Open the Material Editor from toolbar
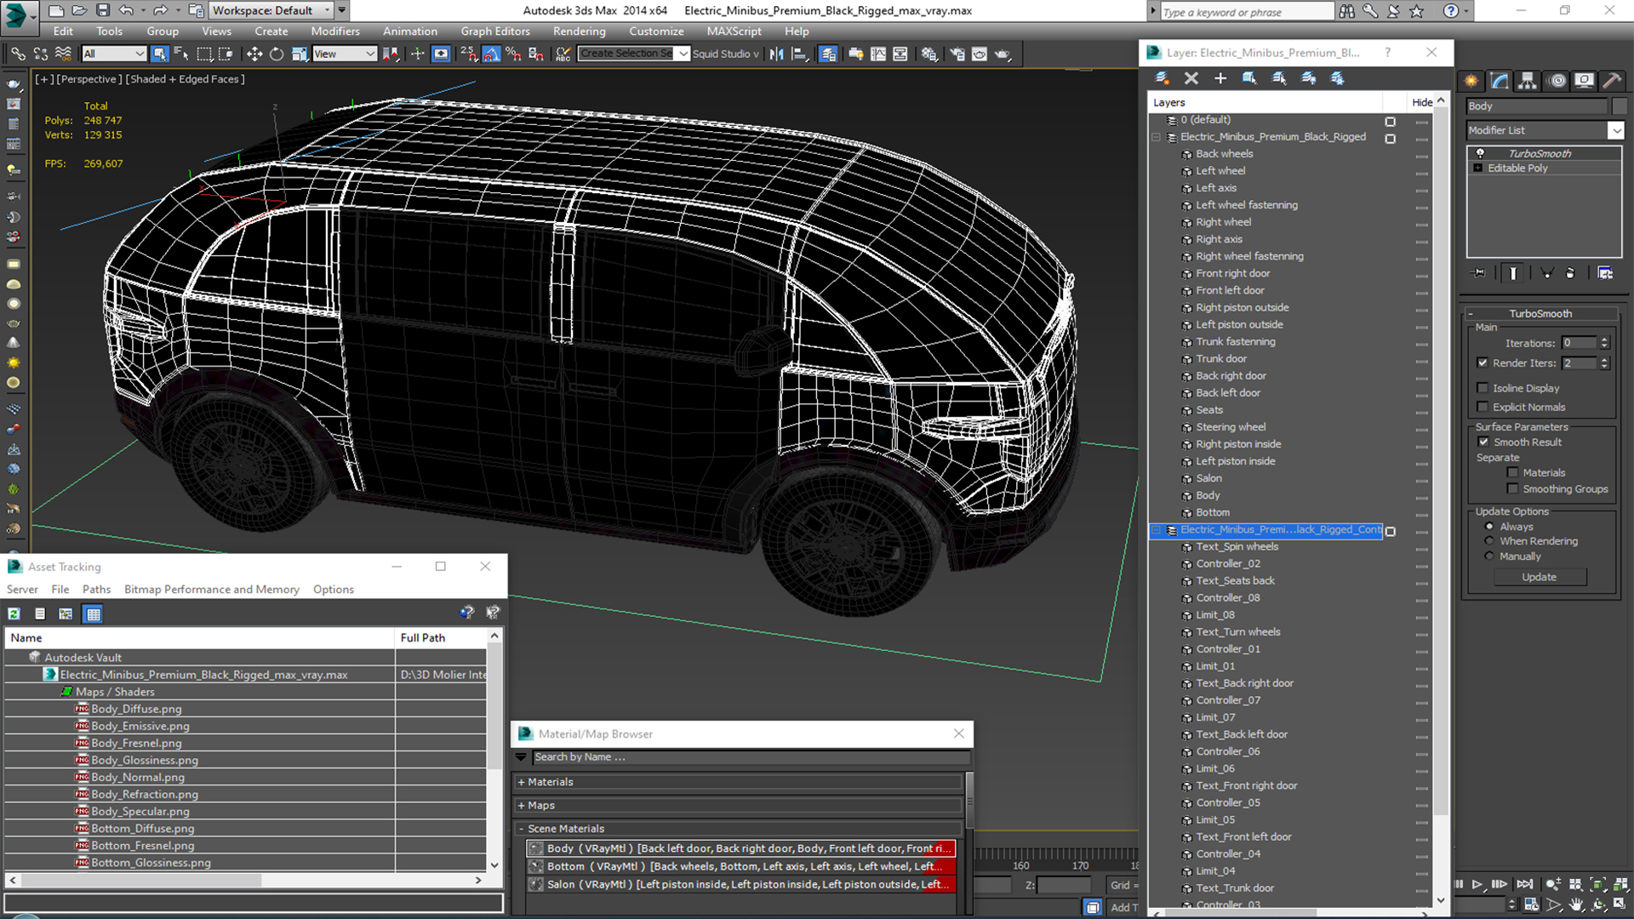This screenshot has width=1634, height=919. click(928, 54)
